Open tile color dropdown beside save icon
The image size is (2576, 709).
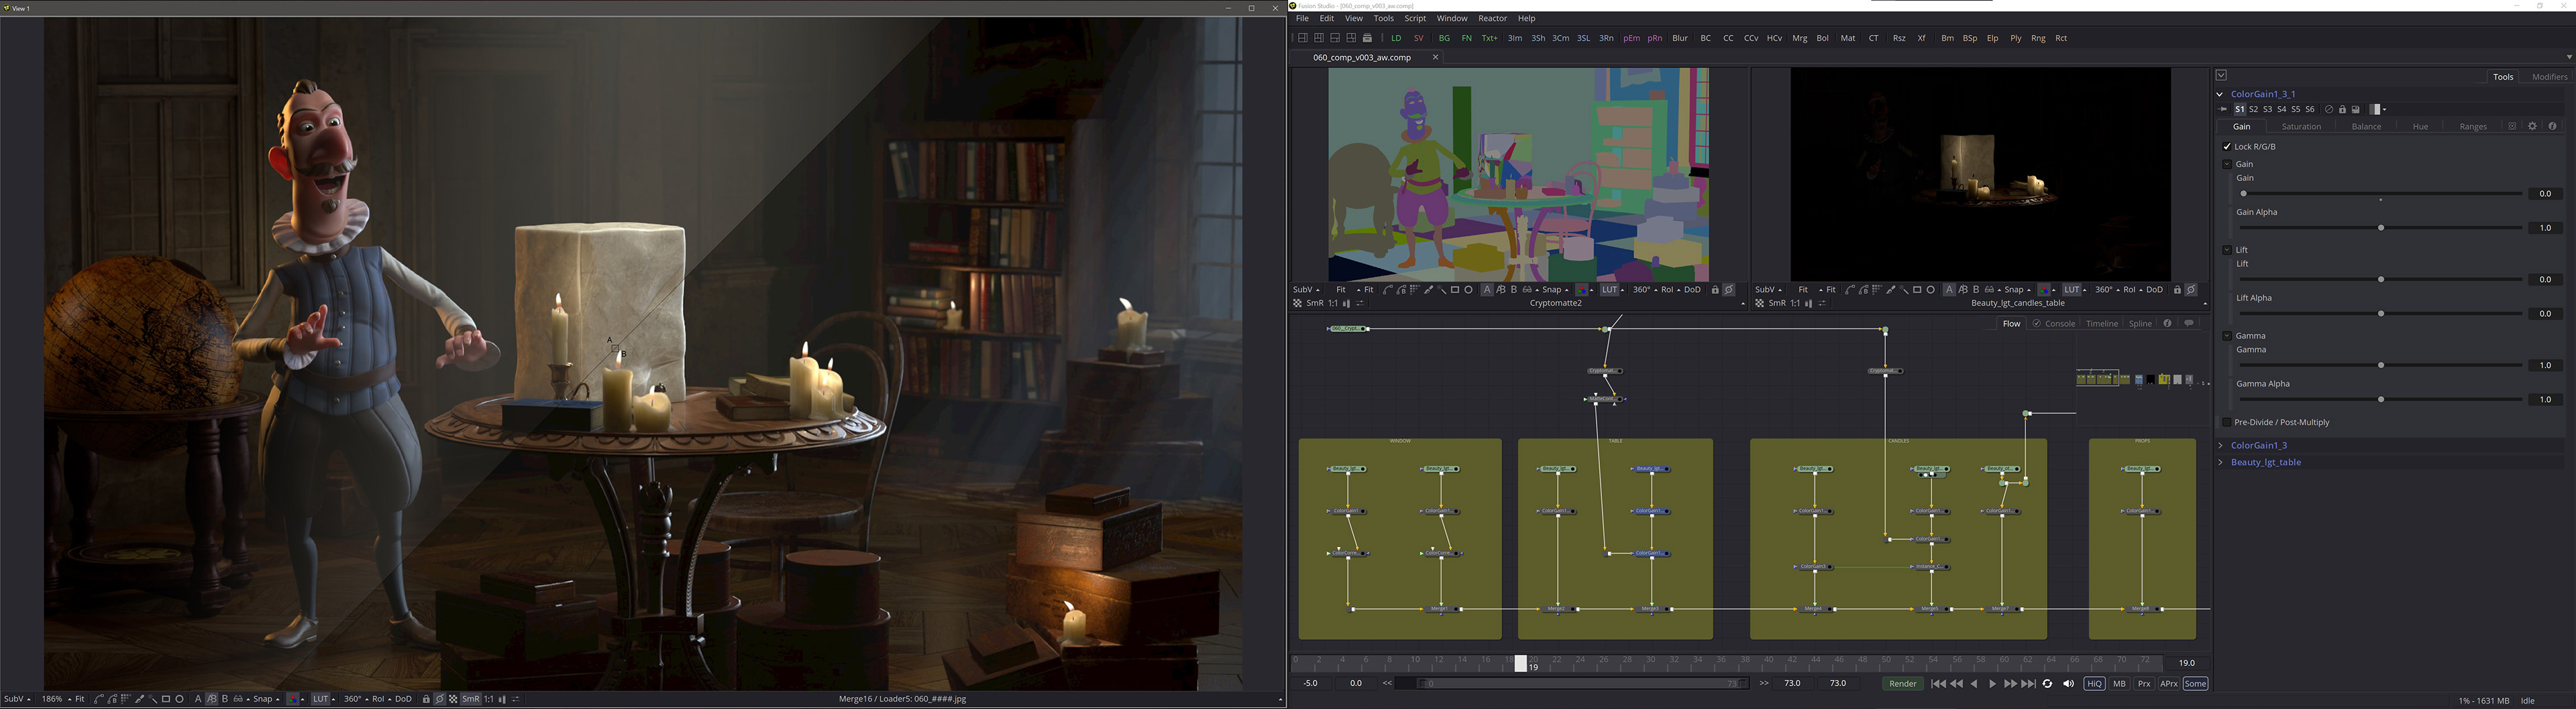click(2378, 110)
